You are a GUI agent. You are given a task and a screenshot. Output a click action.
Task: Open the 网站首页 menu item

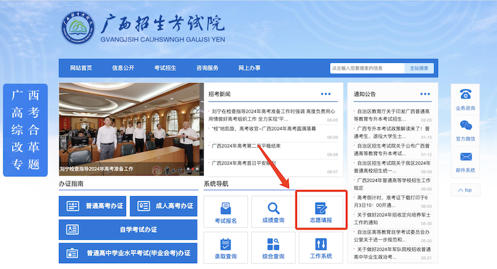point(82,68)
